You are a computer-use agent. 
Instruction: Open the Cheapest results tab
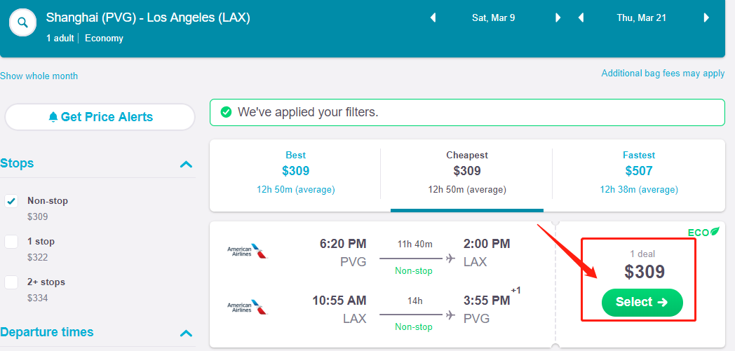pos(466,171)
